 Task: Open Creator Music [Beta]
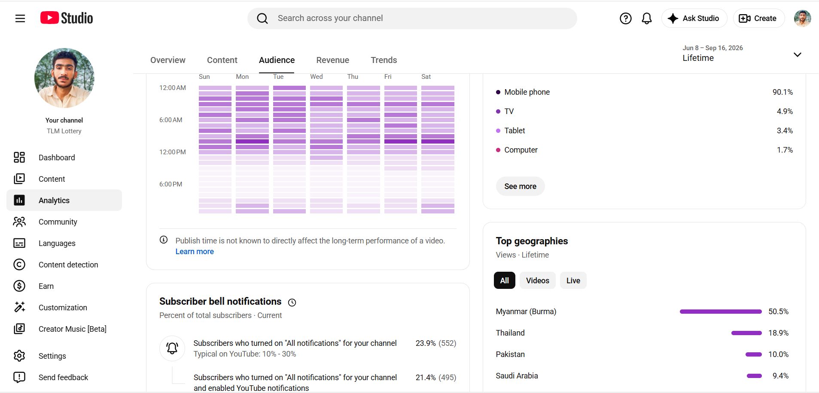[64, 329]
